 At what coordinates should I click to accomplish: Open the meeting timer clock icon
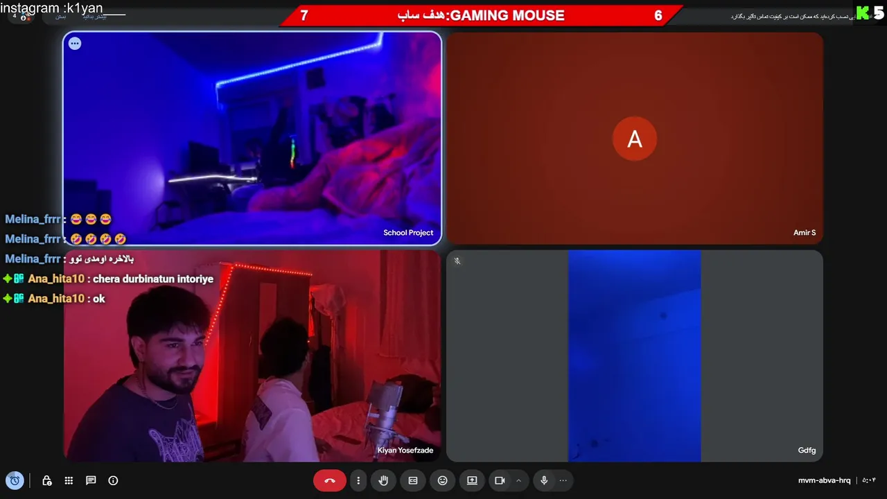pyautogui.click(x=15, y=480)
